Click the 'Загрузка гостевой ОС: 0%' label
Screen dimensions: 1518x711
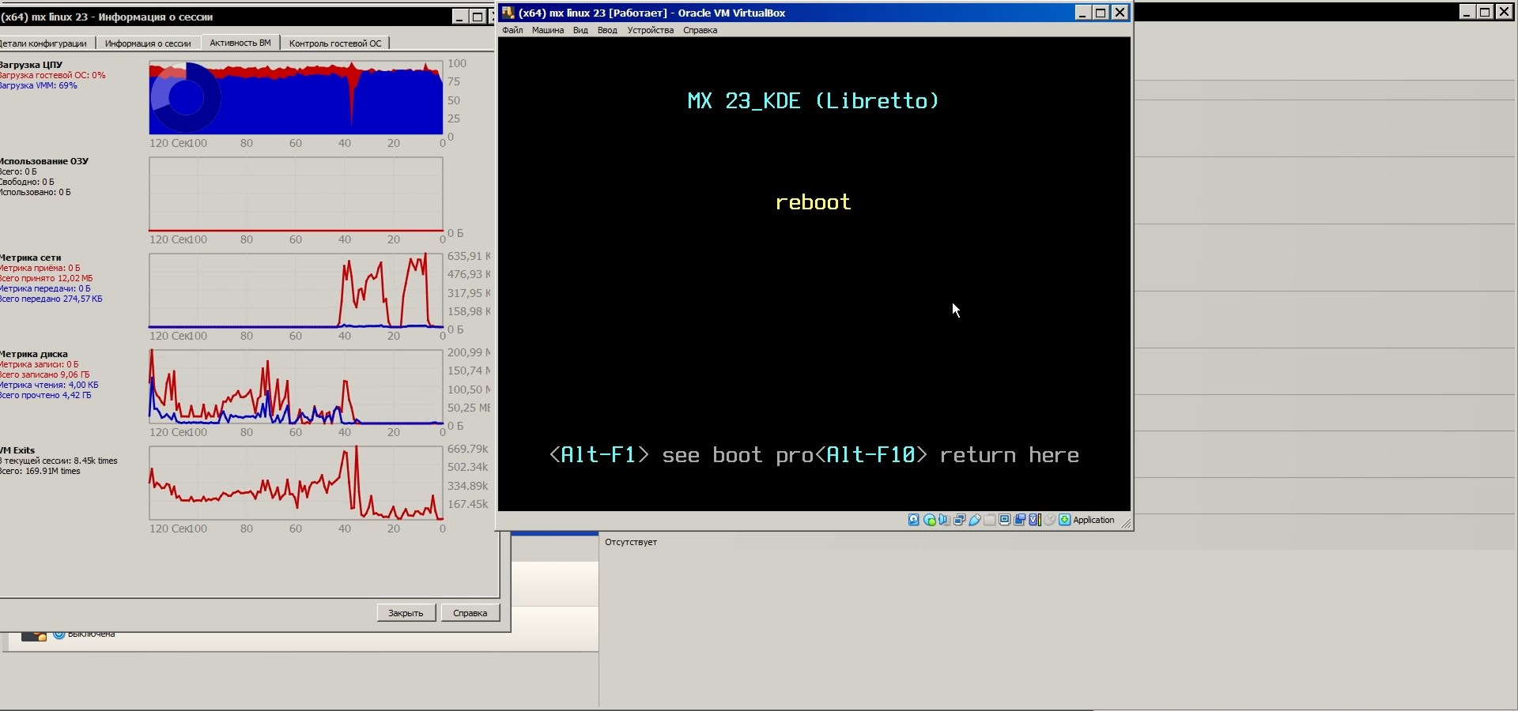click(52, 75)
